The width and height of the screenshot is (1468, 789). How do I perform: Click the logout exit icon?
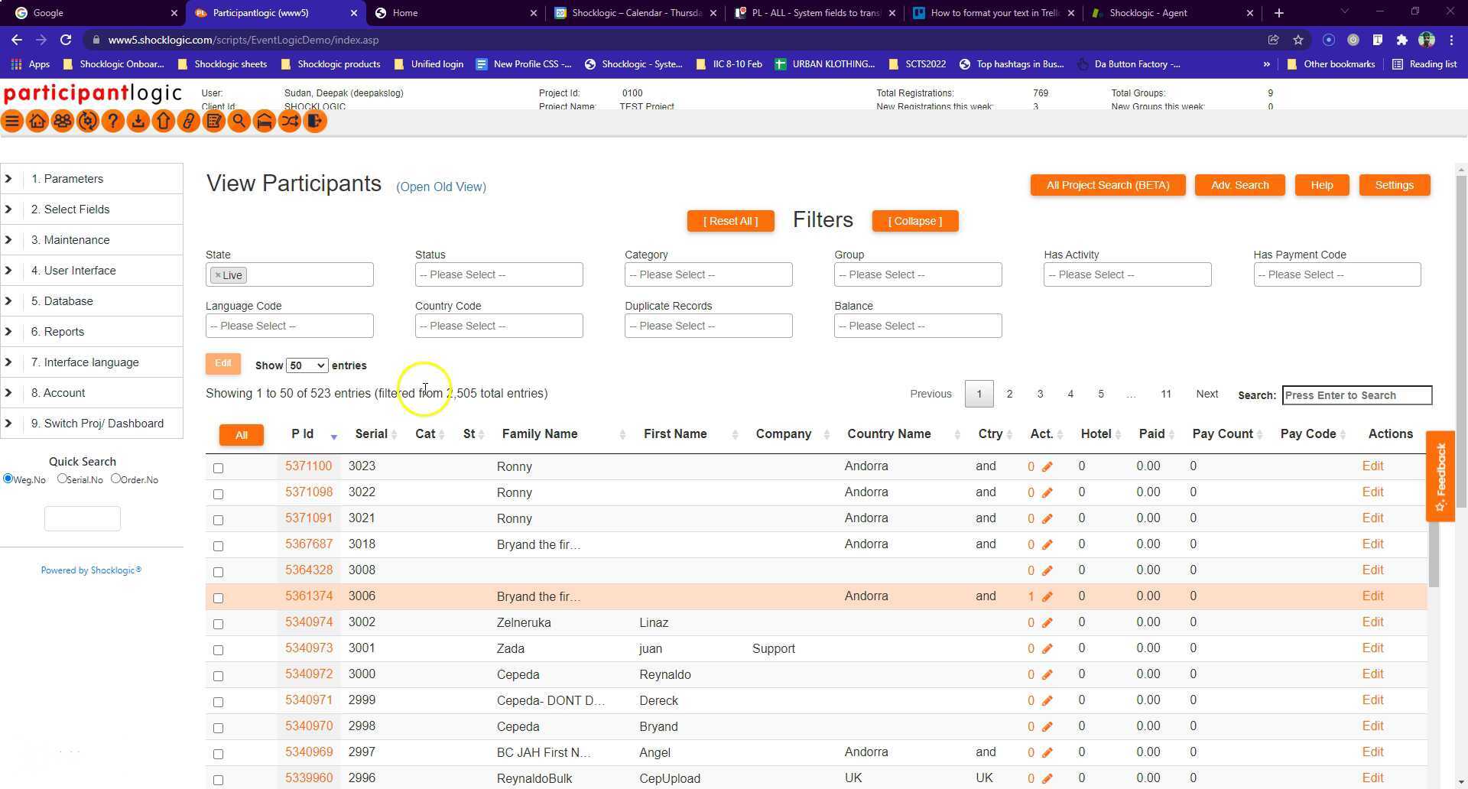coord(315,122)
